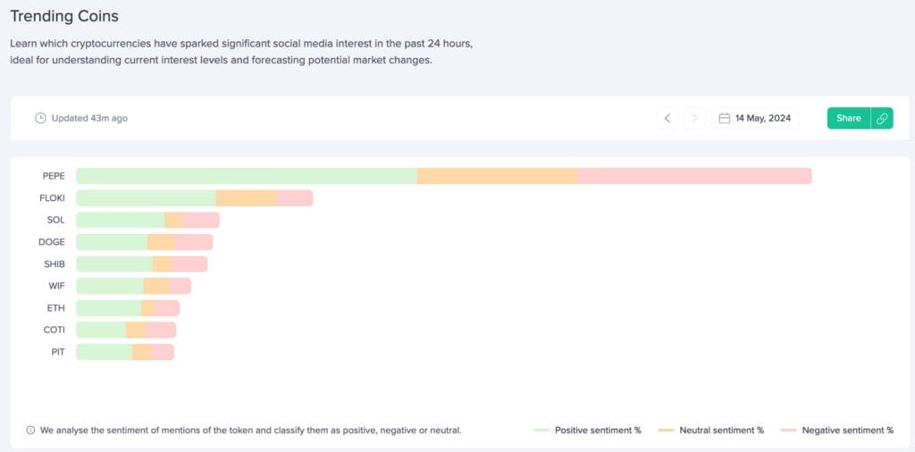This screenshot has height=452, width=915.
Task: Click the SHIB coin label
Action: 55,264
